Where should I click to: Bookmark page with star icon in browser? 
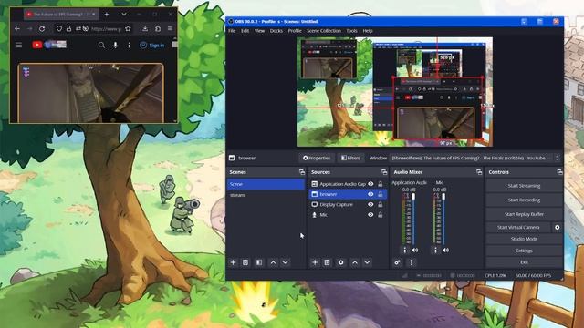pos(128,28)
